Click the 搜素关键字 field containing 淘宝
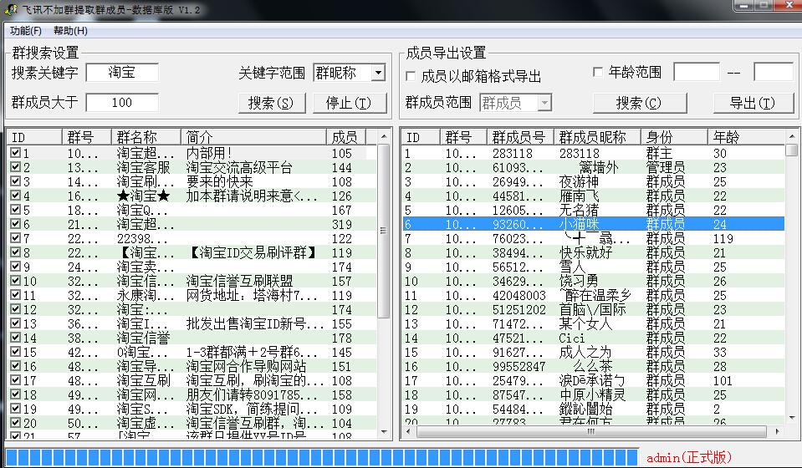This screenshot has height=468, width=802. [x=122, y=74]
